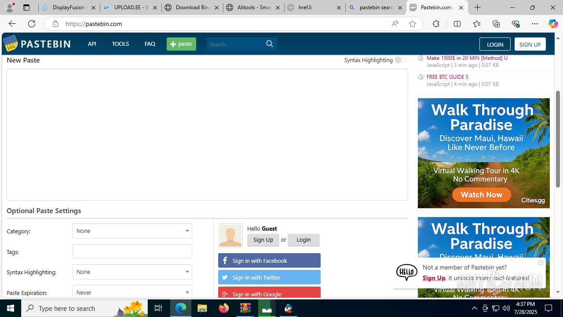Click the site info lock icon
Viewport: 563px width, 317px height.
(x=55, y=24)
